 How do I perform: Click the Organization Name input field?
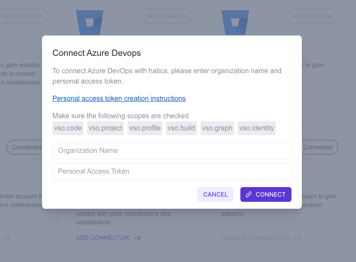(x=172, y=151)
